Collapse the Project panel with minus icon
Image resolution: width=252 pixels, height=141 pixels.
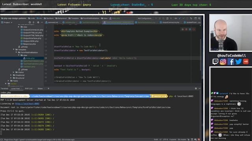[x=42, y=22]
